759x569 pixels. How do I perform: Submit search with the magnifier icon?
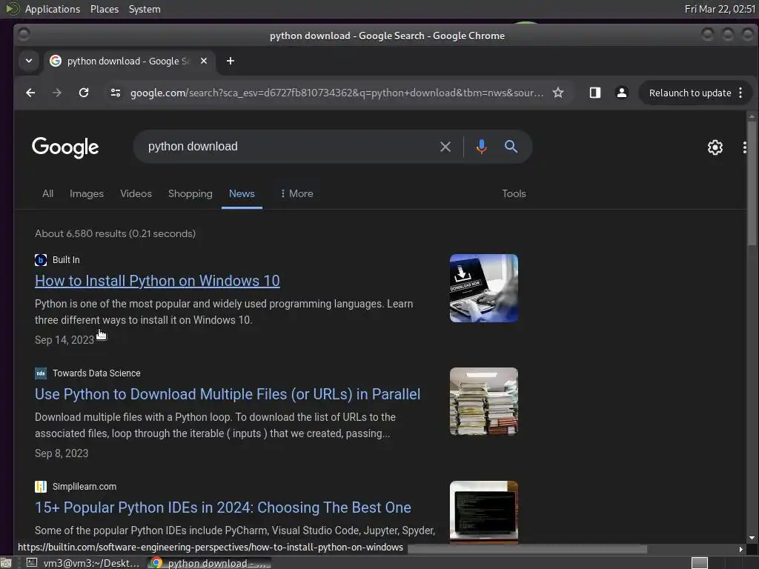[511, 147]
